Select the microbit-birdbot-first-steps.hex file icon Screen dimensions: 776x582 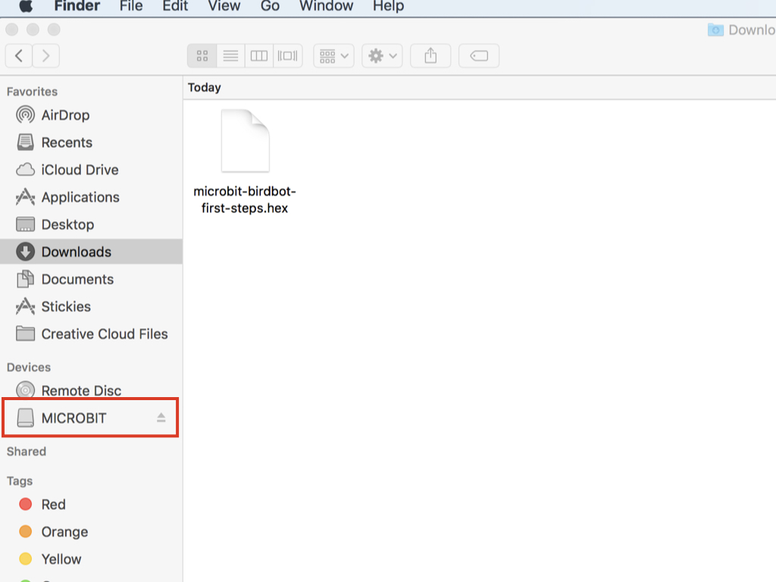coord(245,140)
